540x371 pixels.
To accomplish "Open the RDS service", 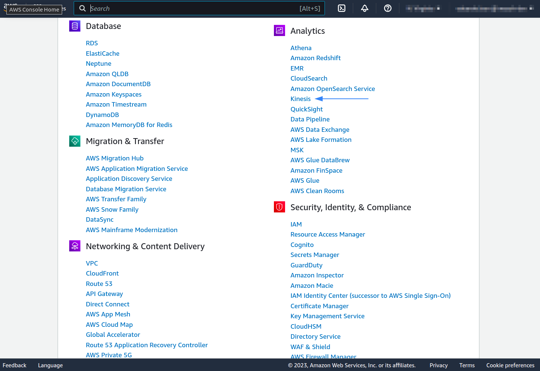I will [92, 43].
